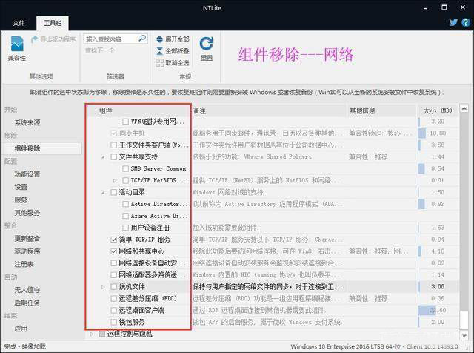Click status text 完成 - 映像加载

coord(24,346)
